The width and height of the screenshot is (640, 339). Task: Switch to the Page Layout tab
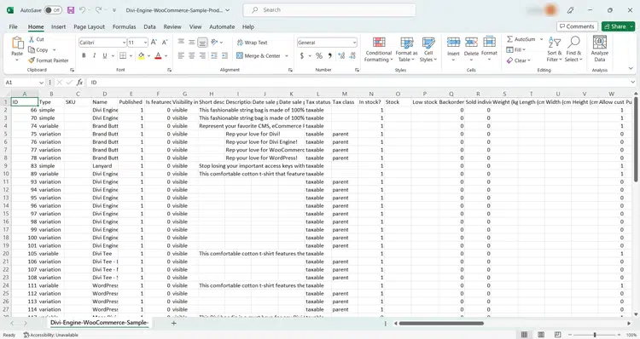click(x=89, y=27)
